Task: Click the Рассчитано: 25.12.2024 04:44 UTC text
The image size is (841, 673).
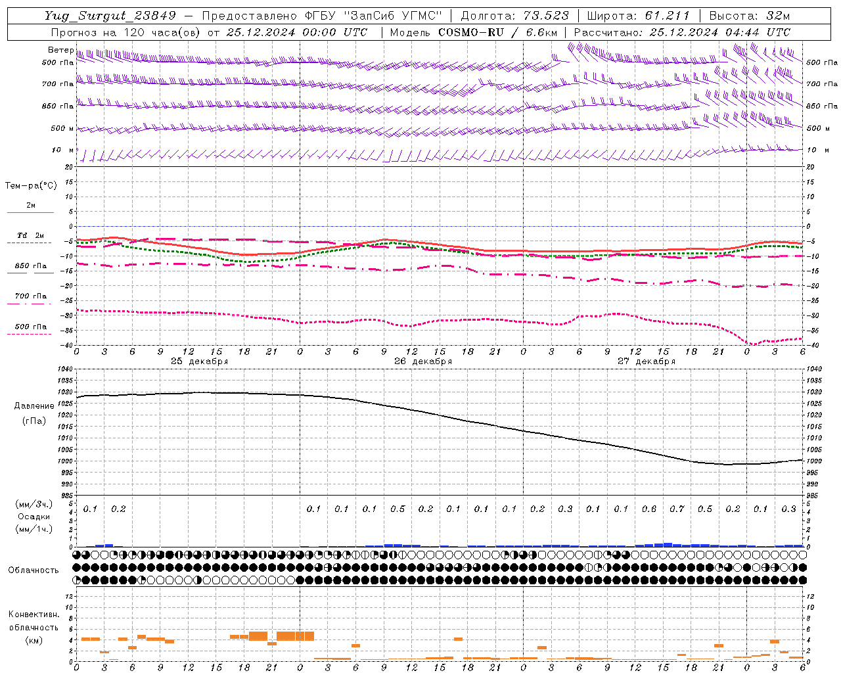Action: click(x=682, y=32)
